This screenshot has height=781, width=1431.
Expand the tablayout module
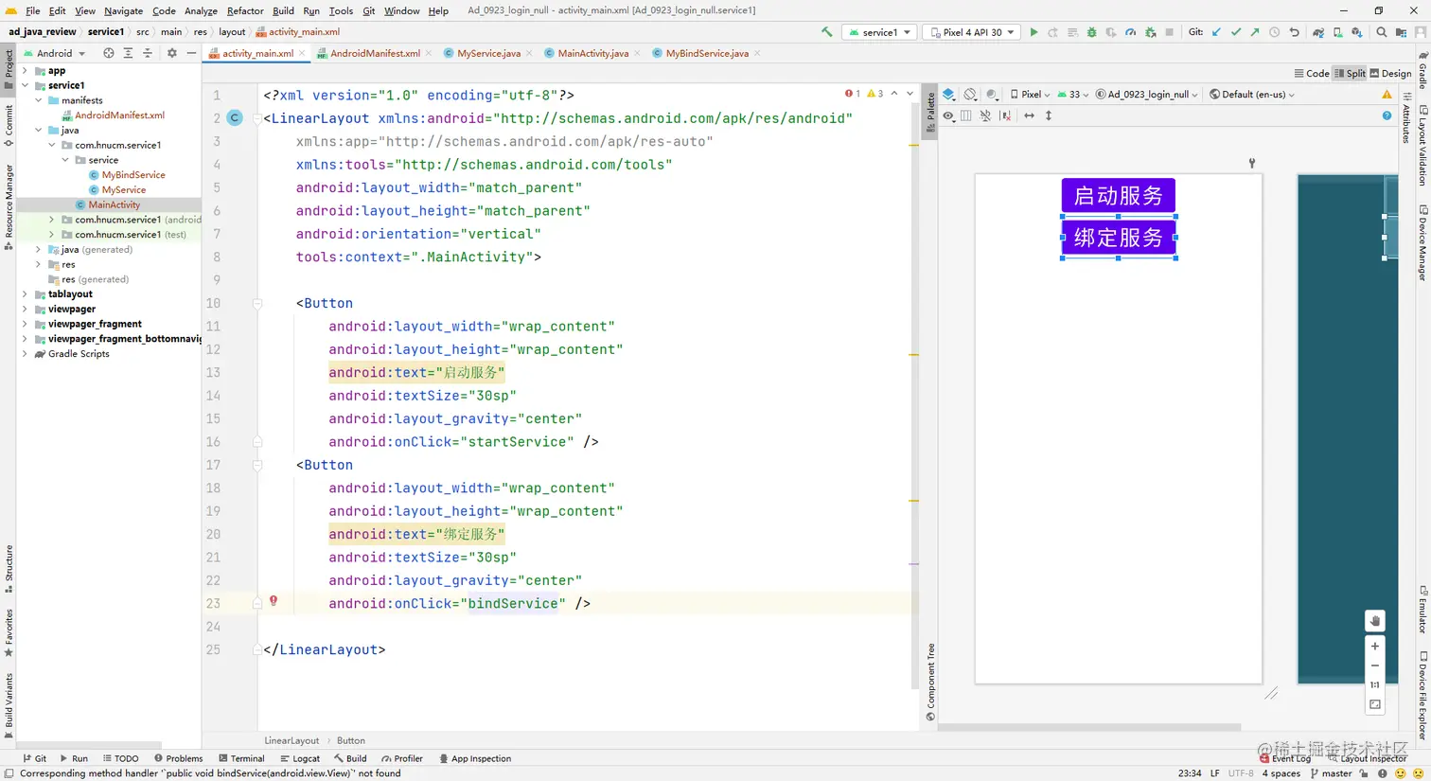(25, 294)
